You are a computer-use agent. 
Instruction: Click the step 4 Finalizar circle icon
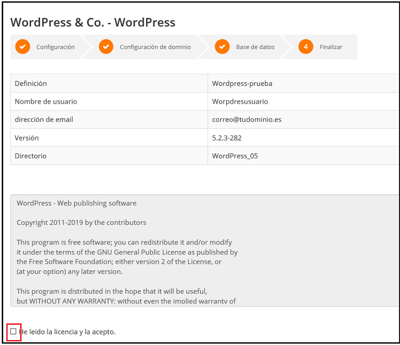click(306, 47)
